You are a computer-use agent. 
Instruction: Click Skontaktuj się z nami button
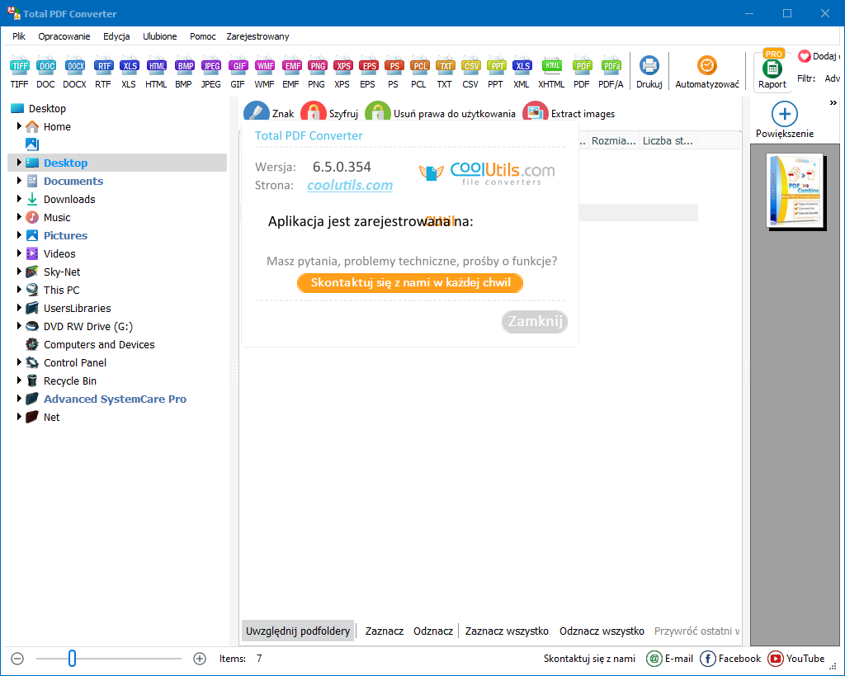[410, 283]
